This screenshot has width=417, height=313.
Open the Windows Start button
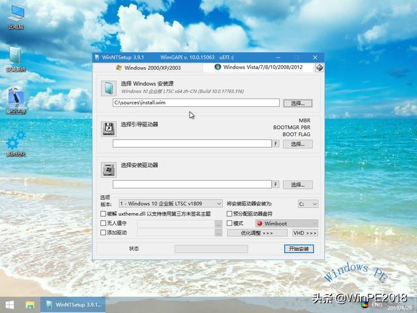[x=10, y=305]
